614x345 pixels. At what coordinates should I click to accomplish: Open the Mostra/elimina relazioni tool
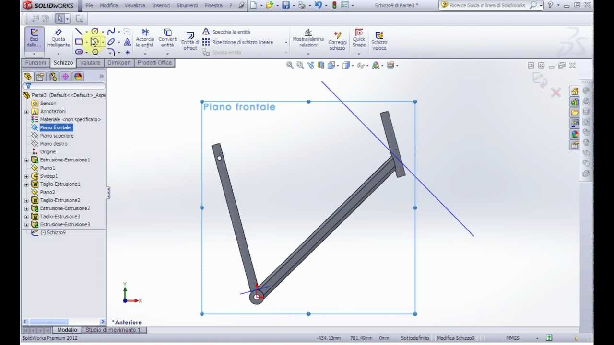click(x=308, y=38)
